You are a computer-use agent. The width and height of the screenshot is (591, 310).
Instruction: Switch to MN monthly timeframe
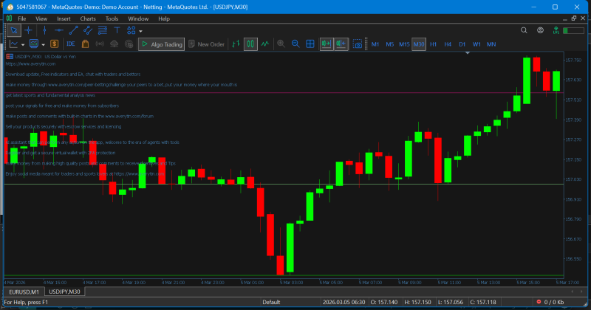[491, 44]
